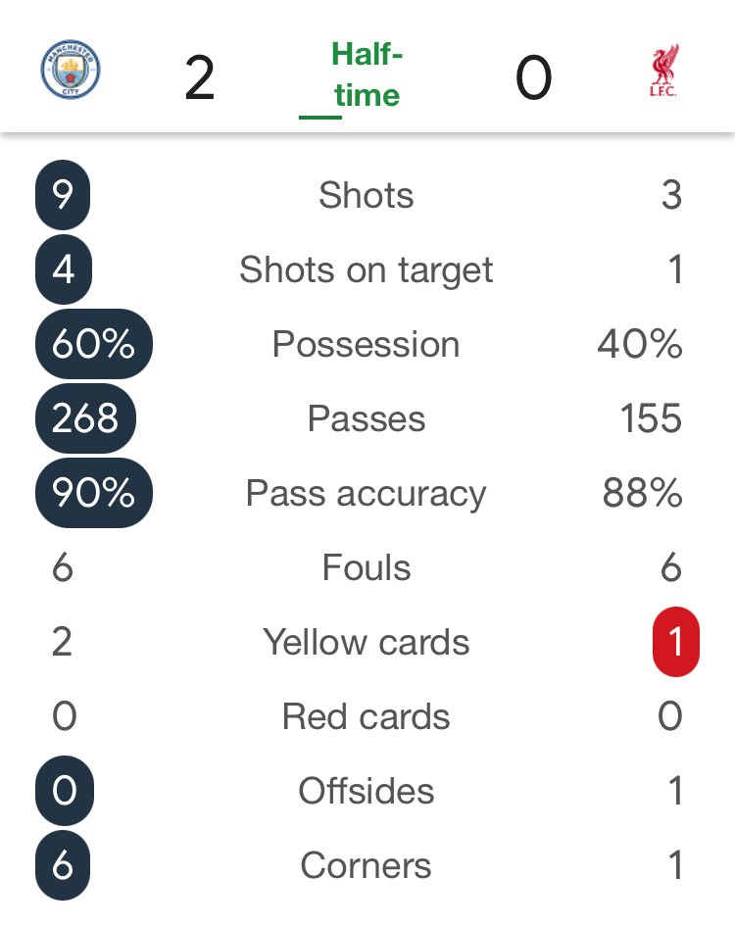Select the Half-time status label
735x927 pixels.
click(367, 73)
